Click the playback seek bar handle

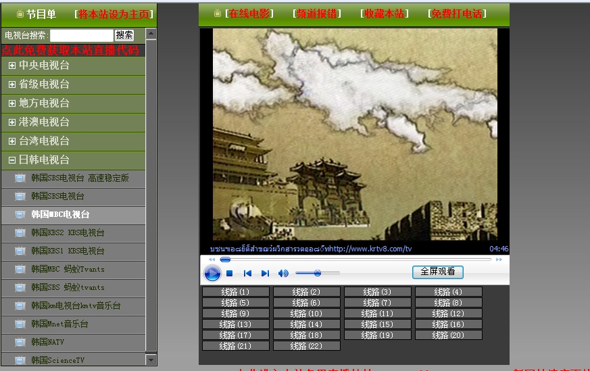coord(225,259)
